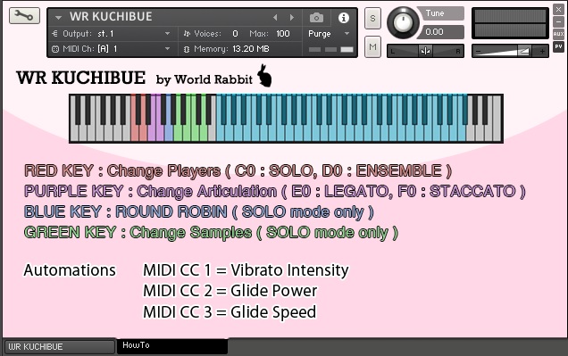This screenshot has height=356, width=568.
Task: Click the 'MIDI CC 2 = Glide Power' text
Action: [230, 291]
